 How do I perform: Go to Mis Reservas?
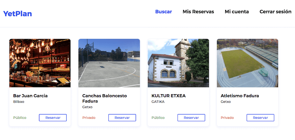pos(198,12)
